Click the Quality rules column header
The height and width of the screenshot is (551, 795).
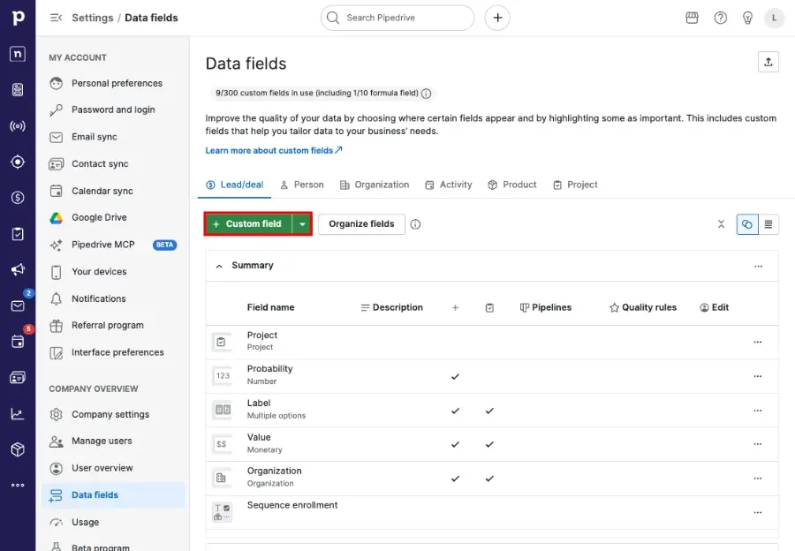click(643, 307)
